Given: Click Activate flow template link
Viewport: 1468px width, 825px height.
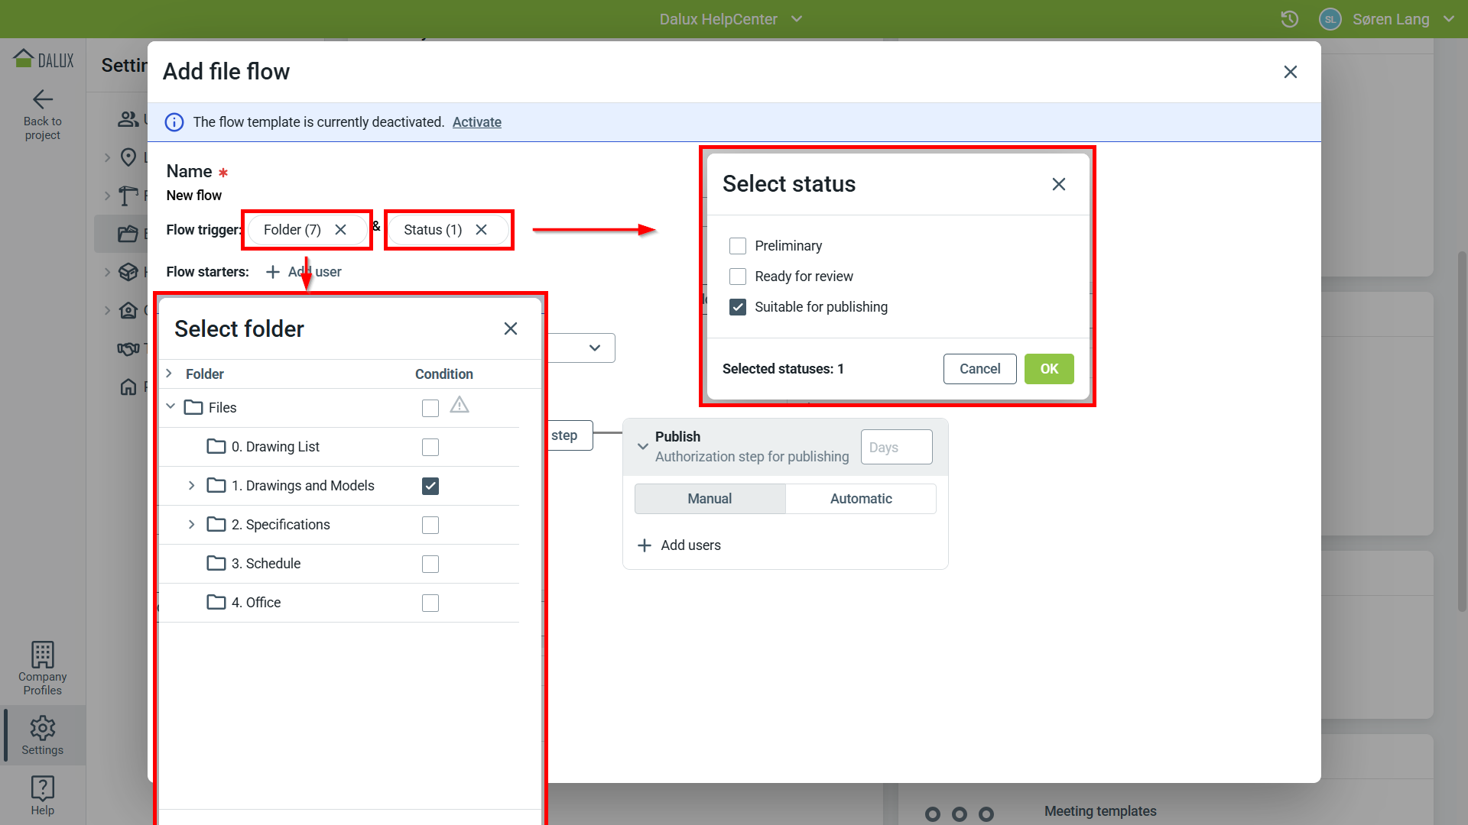Looking at the screenshot, I should [x=477, y=122].
